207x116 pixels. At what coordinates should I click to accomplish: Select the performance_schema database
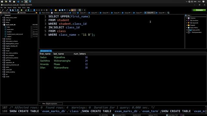(x=12, y=58)
